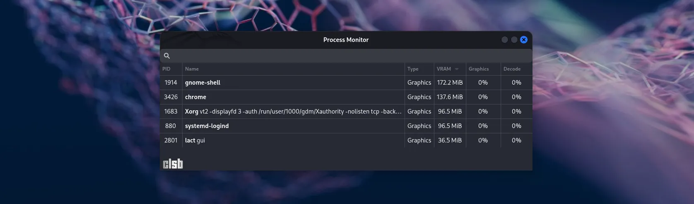Click the VRAM column header label
Image resolution: width=694 pixels, height=204 pixels.
pyautogui.click(x=443, y=69)
